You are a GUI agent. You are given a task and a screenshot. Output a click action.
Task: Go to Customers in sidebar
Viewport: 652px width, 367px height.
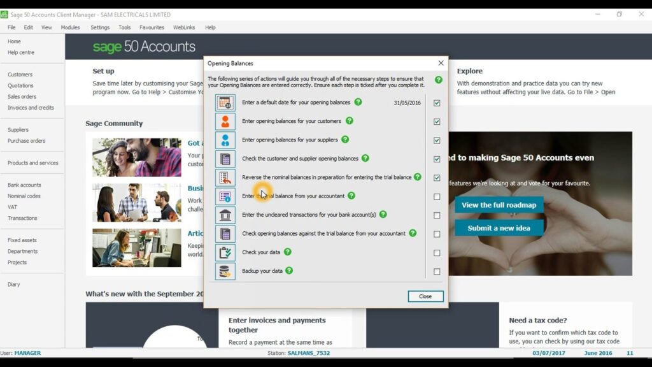coord(20,75)
